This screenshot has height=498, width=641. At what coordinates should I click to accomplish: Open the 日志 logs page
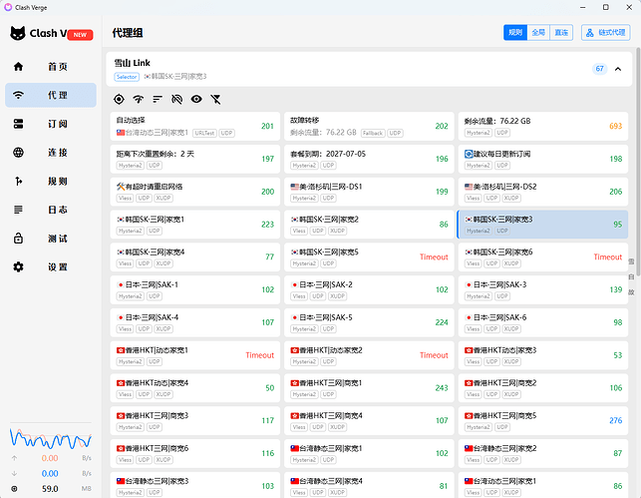coord(51,210)
